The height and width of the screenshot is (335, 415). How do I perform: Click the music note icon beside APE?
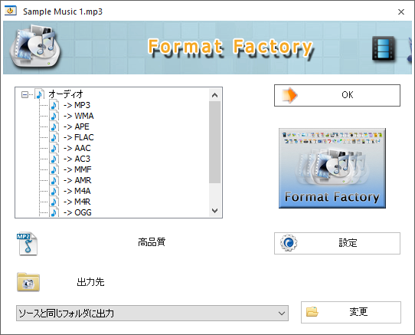coord(54,126)
